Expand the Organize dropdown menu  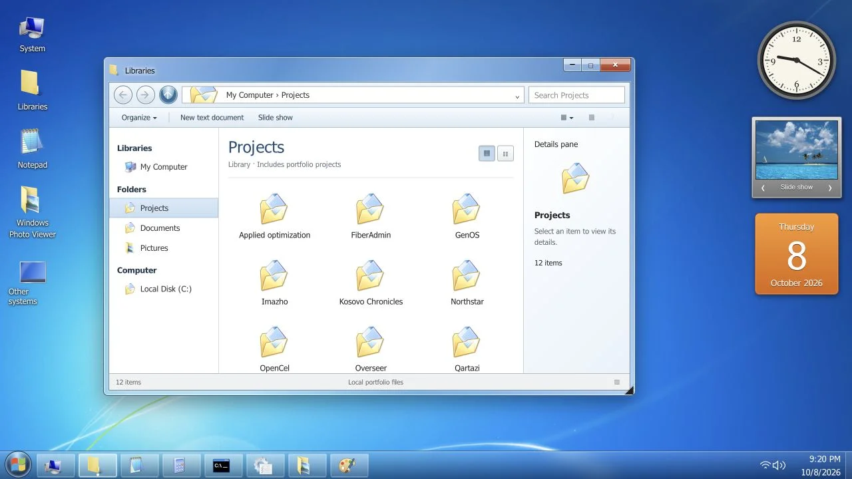point(139,118)
